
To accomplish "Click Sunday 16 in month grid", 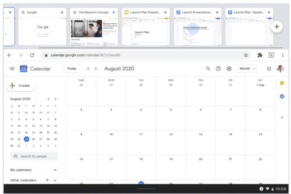I will (81, 168).
